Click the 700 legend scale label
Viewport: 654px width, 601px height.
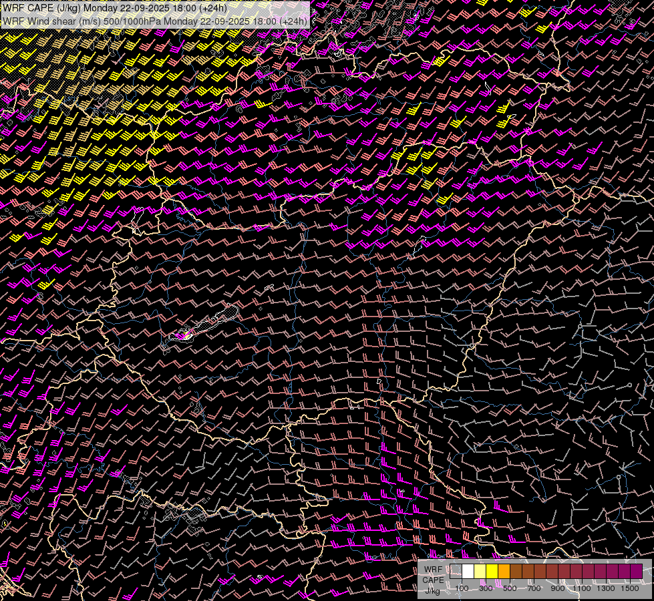click(534, 588)
